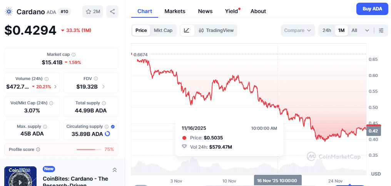Switch to TradingView candlestick chart
391x186 pixels.
pos(216,30)
